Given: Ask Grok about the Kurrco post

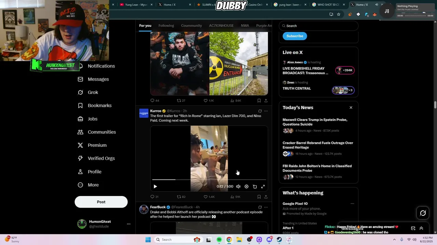Looking at the screenshot, I should pyautogui.click(x=260, y=111).
